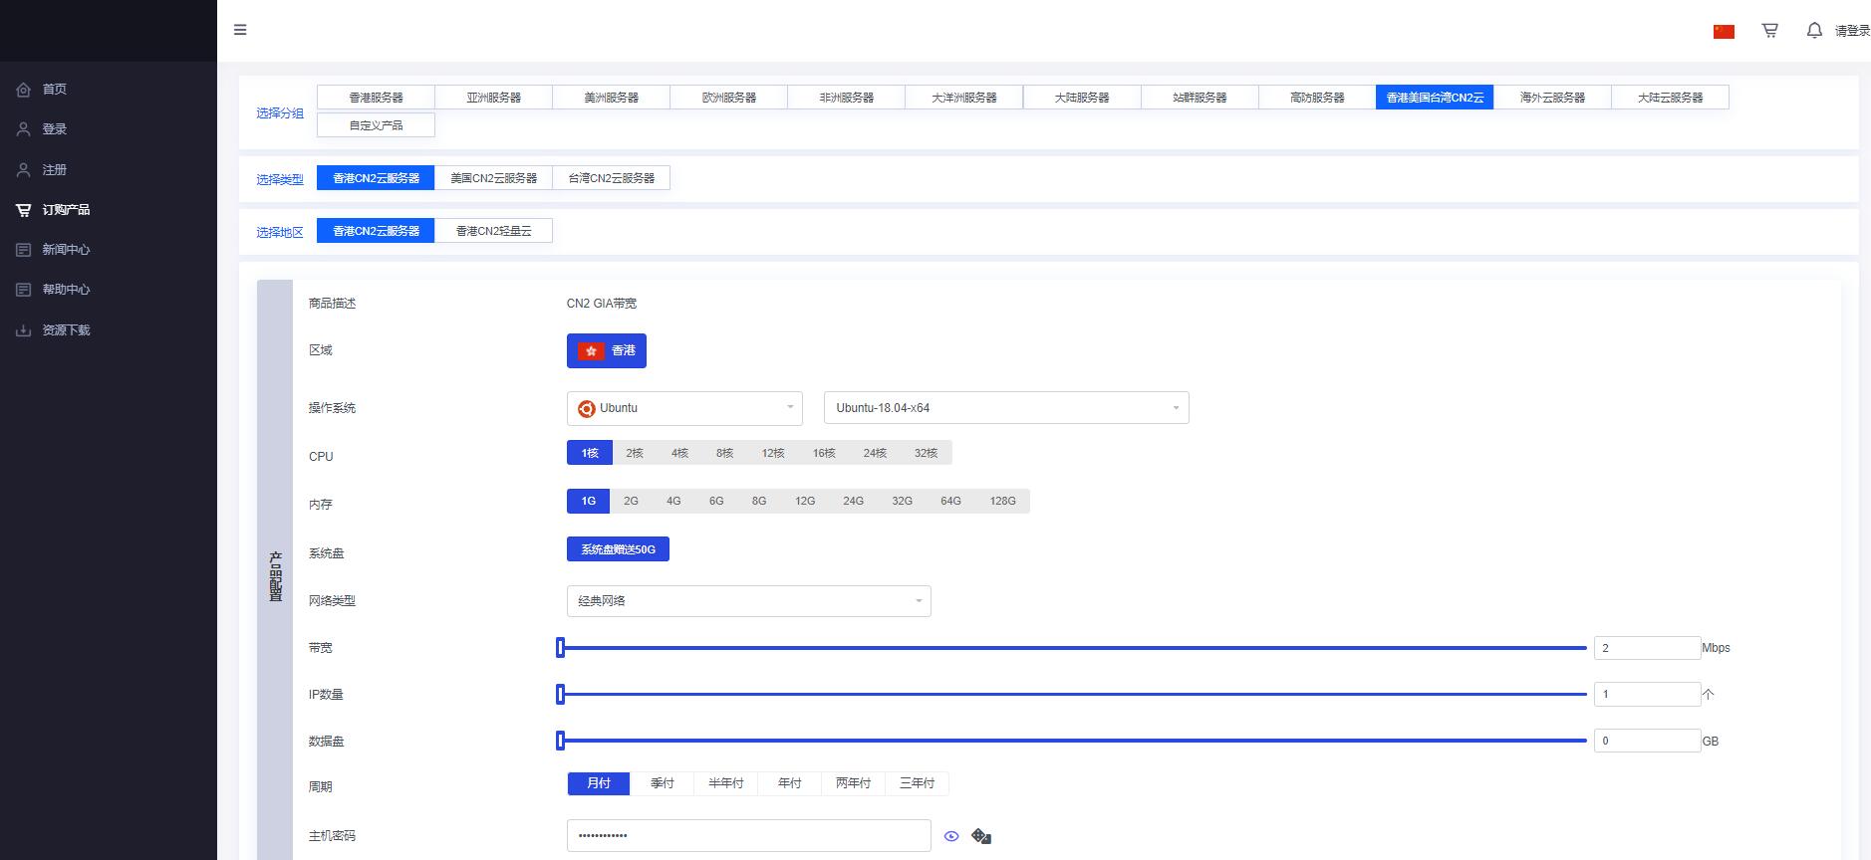1871x860 pixels.
Task: Focus the 主机密码 password field
Action: pos(749,836)
